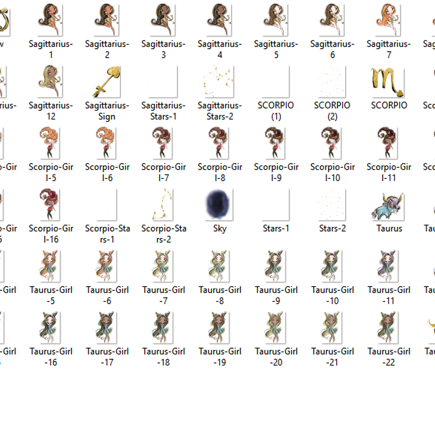Click the Sagittarius-1 file thumbnail
435x435 pixels.
pos(51,20)
